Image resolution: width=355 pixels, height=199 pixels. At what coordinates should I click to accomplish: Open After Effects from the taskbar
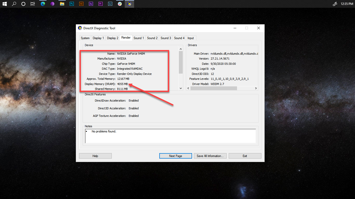pos(91,4)
